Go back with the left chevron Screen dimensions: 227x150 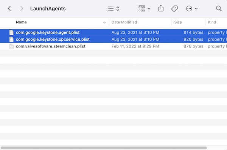point(9,9)
